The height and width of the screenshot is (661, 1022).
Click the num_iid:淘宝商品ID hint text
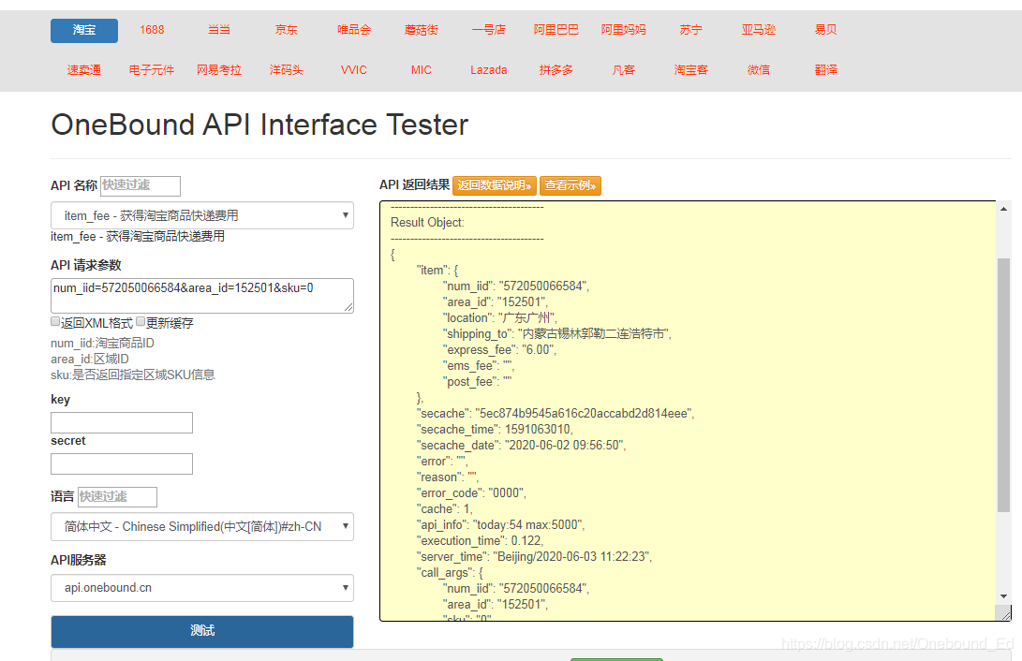click(102, 344)
